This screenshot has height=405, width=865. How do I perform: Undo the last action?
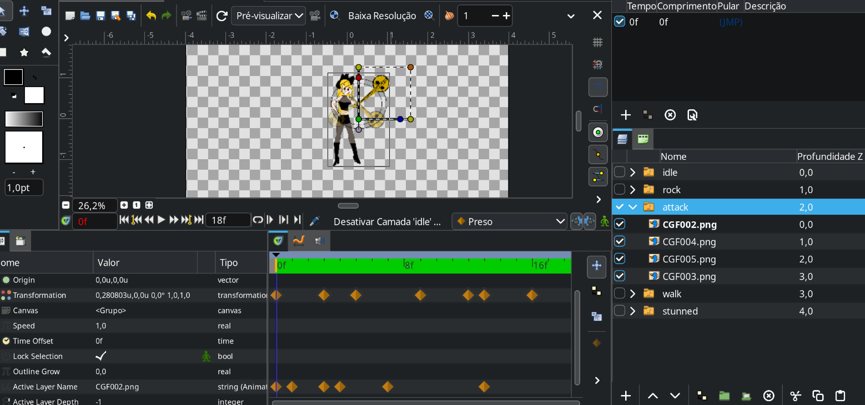(x=151, y=16)
